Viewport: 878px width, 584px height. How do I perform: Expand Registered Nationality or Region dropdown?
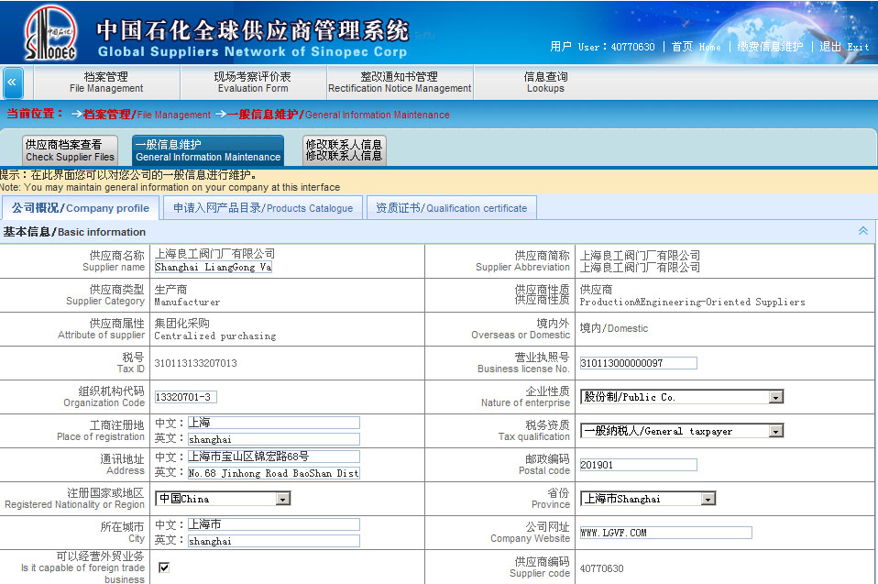click(282, 499)
